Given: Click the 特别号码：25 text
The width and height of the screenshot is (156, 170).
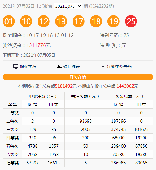Looking at the screenshot, I should point(114,35).
